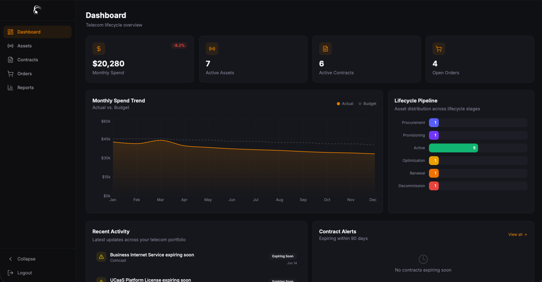Open the Contracts section

(37, 60)
